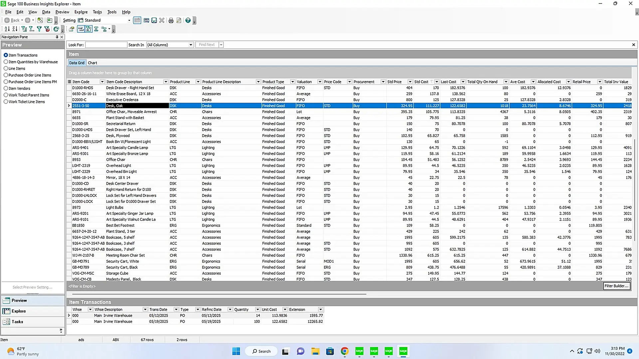This screenshot has width=639, height=359.
Task: Select Line Items radio button
Action: pos(6,68)
